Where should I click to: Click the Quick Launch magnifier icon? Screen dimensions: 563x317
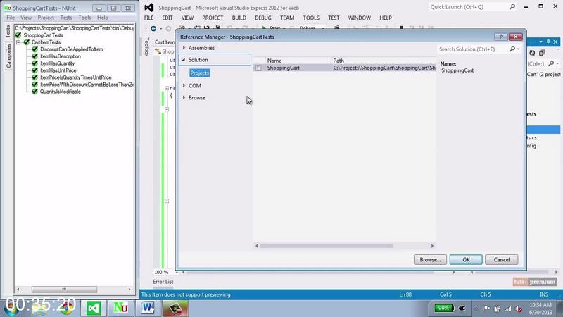point(512,7)
